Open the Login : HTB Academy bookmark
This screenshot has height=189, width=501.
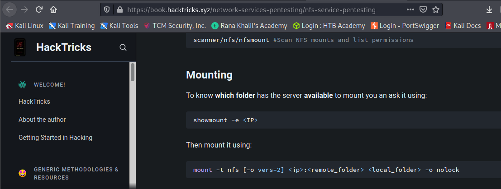[x=329, y=26]
